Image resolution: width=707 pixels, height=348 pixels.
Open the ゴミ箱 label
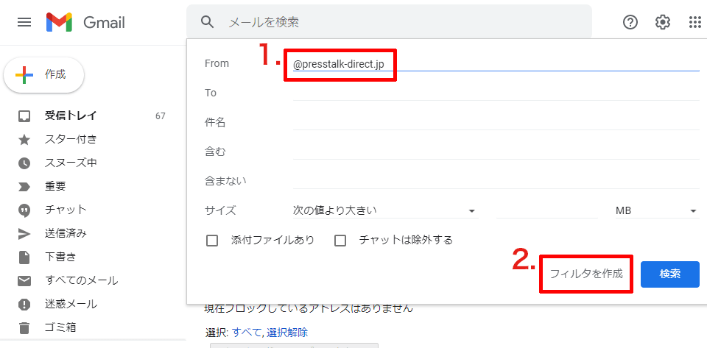(x=60, y=327)
